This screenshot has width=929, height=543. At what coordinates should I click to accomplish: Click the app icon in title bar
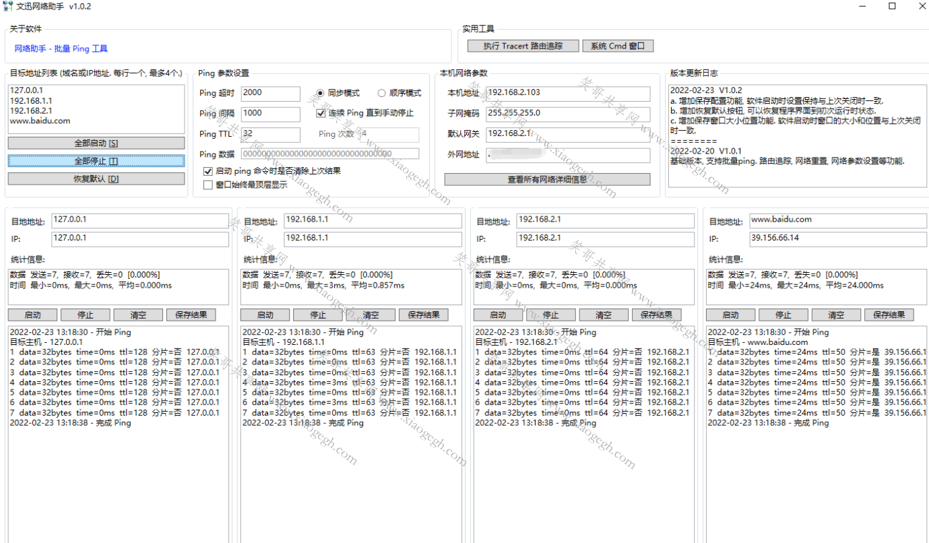7,6
